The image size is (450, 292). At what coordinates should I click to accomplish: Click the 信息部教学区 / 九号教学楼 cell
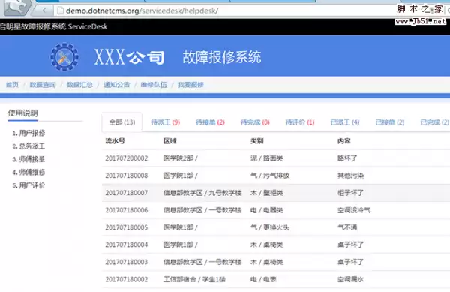coord(202,193)
